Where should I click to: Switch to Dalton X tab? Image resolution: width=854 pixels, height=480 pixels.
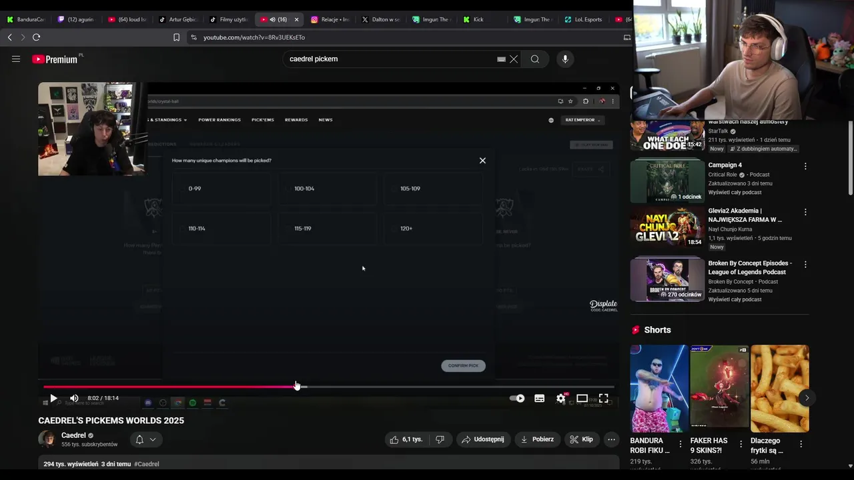click(x=381, y=19)
